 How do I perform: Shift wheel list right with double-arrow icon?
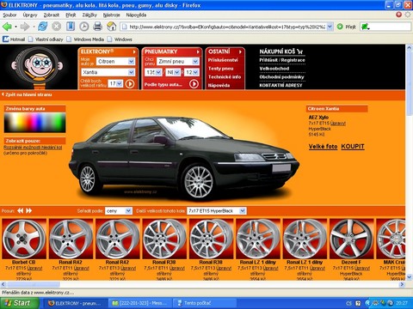(29, 211)
